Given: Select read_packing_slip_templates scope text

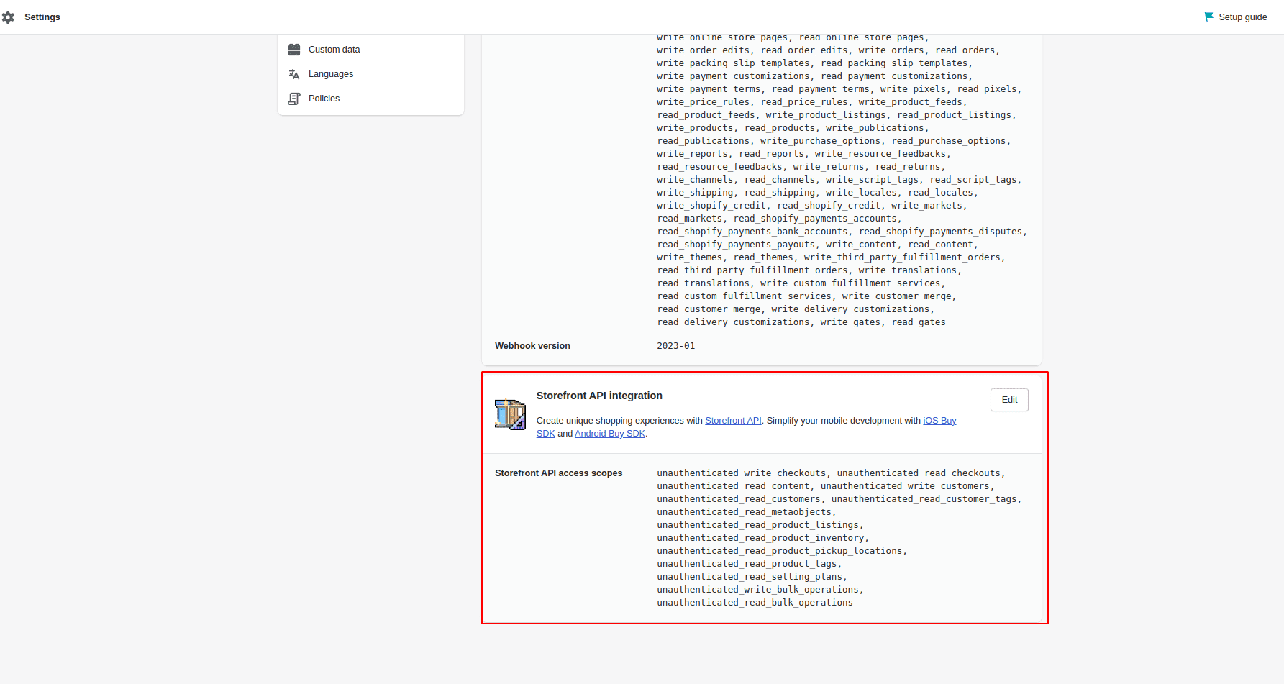Looking at the screenshot, I should [894, 63].
